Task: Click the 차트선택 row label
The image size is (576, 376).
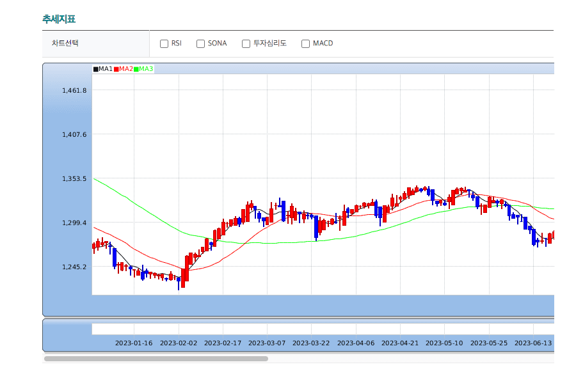Action: 65,43
